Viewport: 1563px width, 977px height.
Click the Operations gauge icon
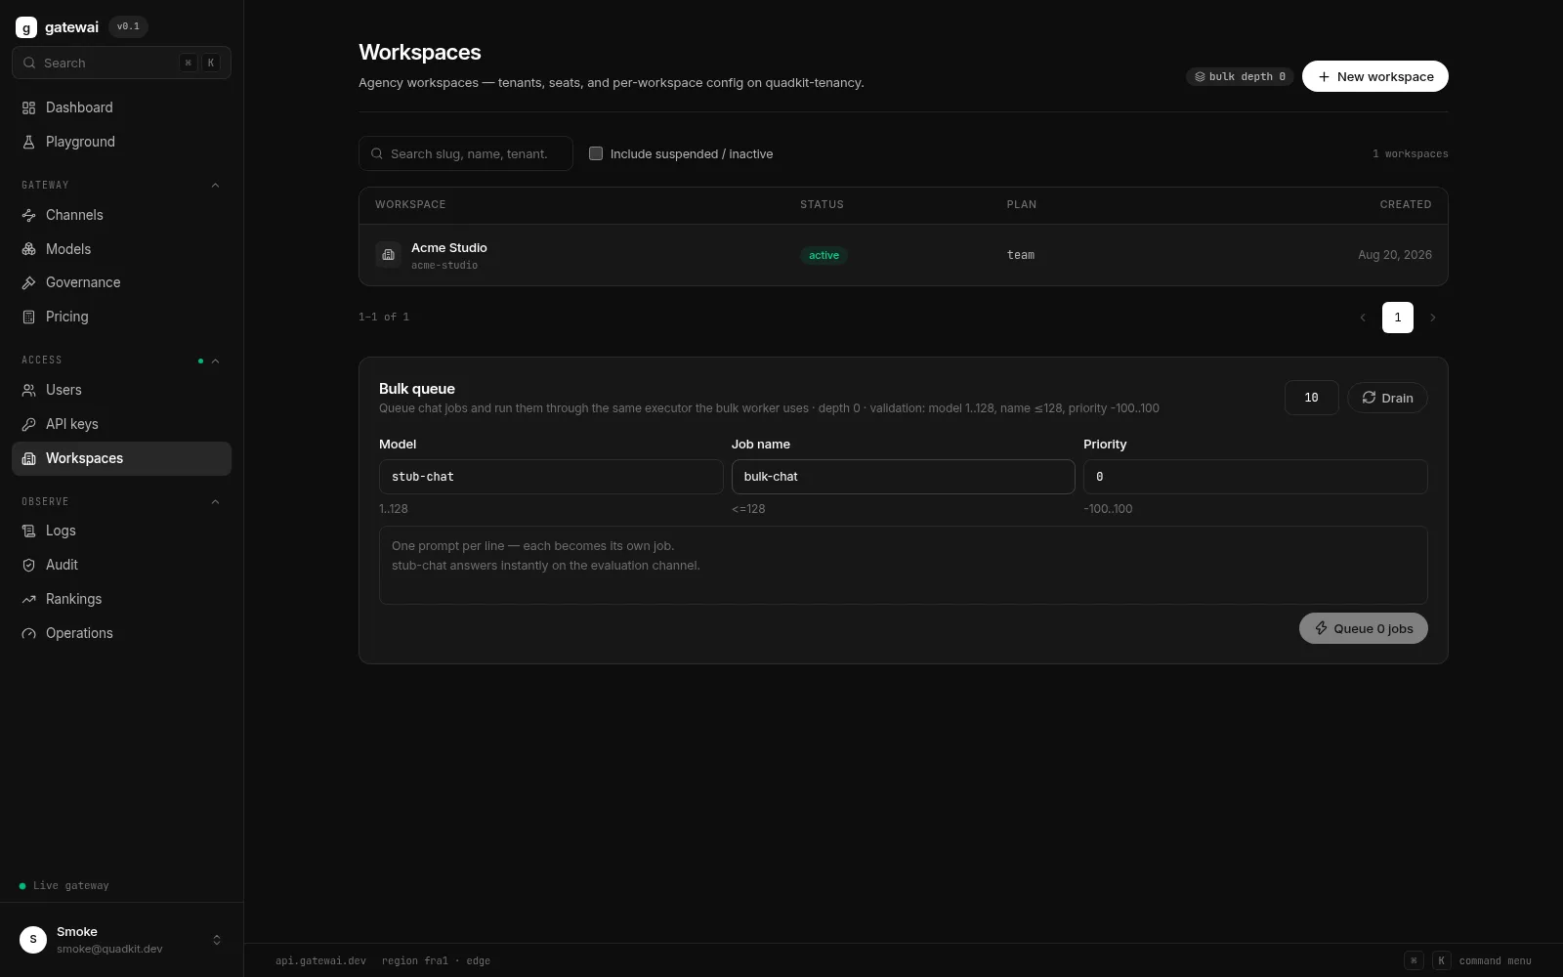(29, 633)
